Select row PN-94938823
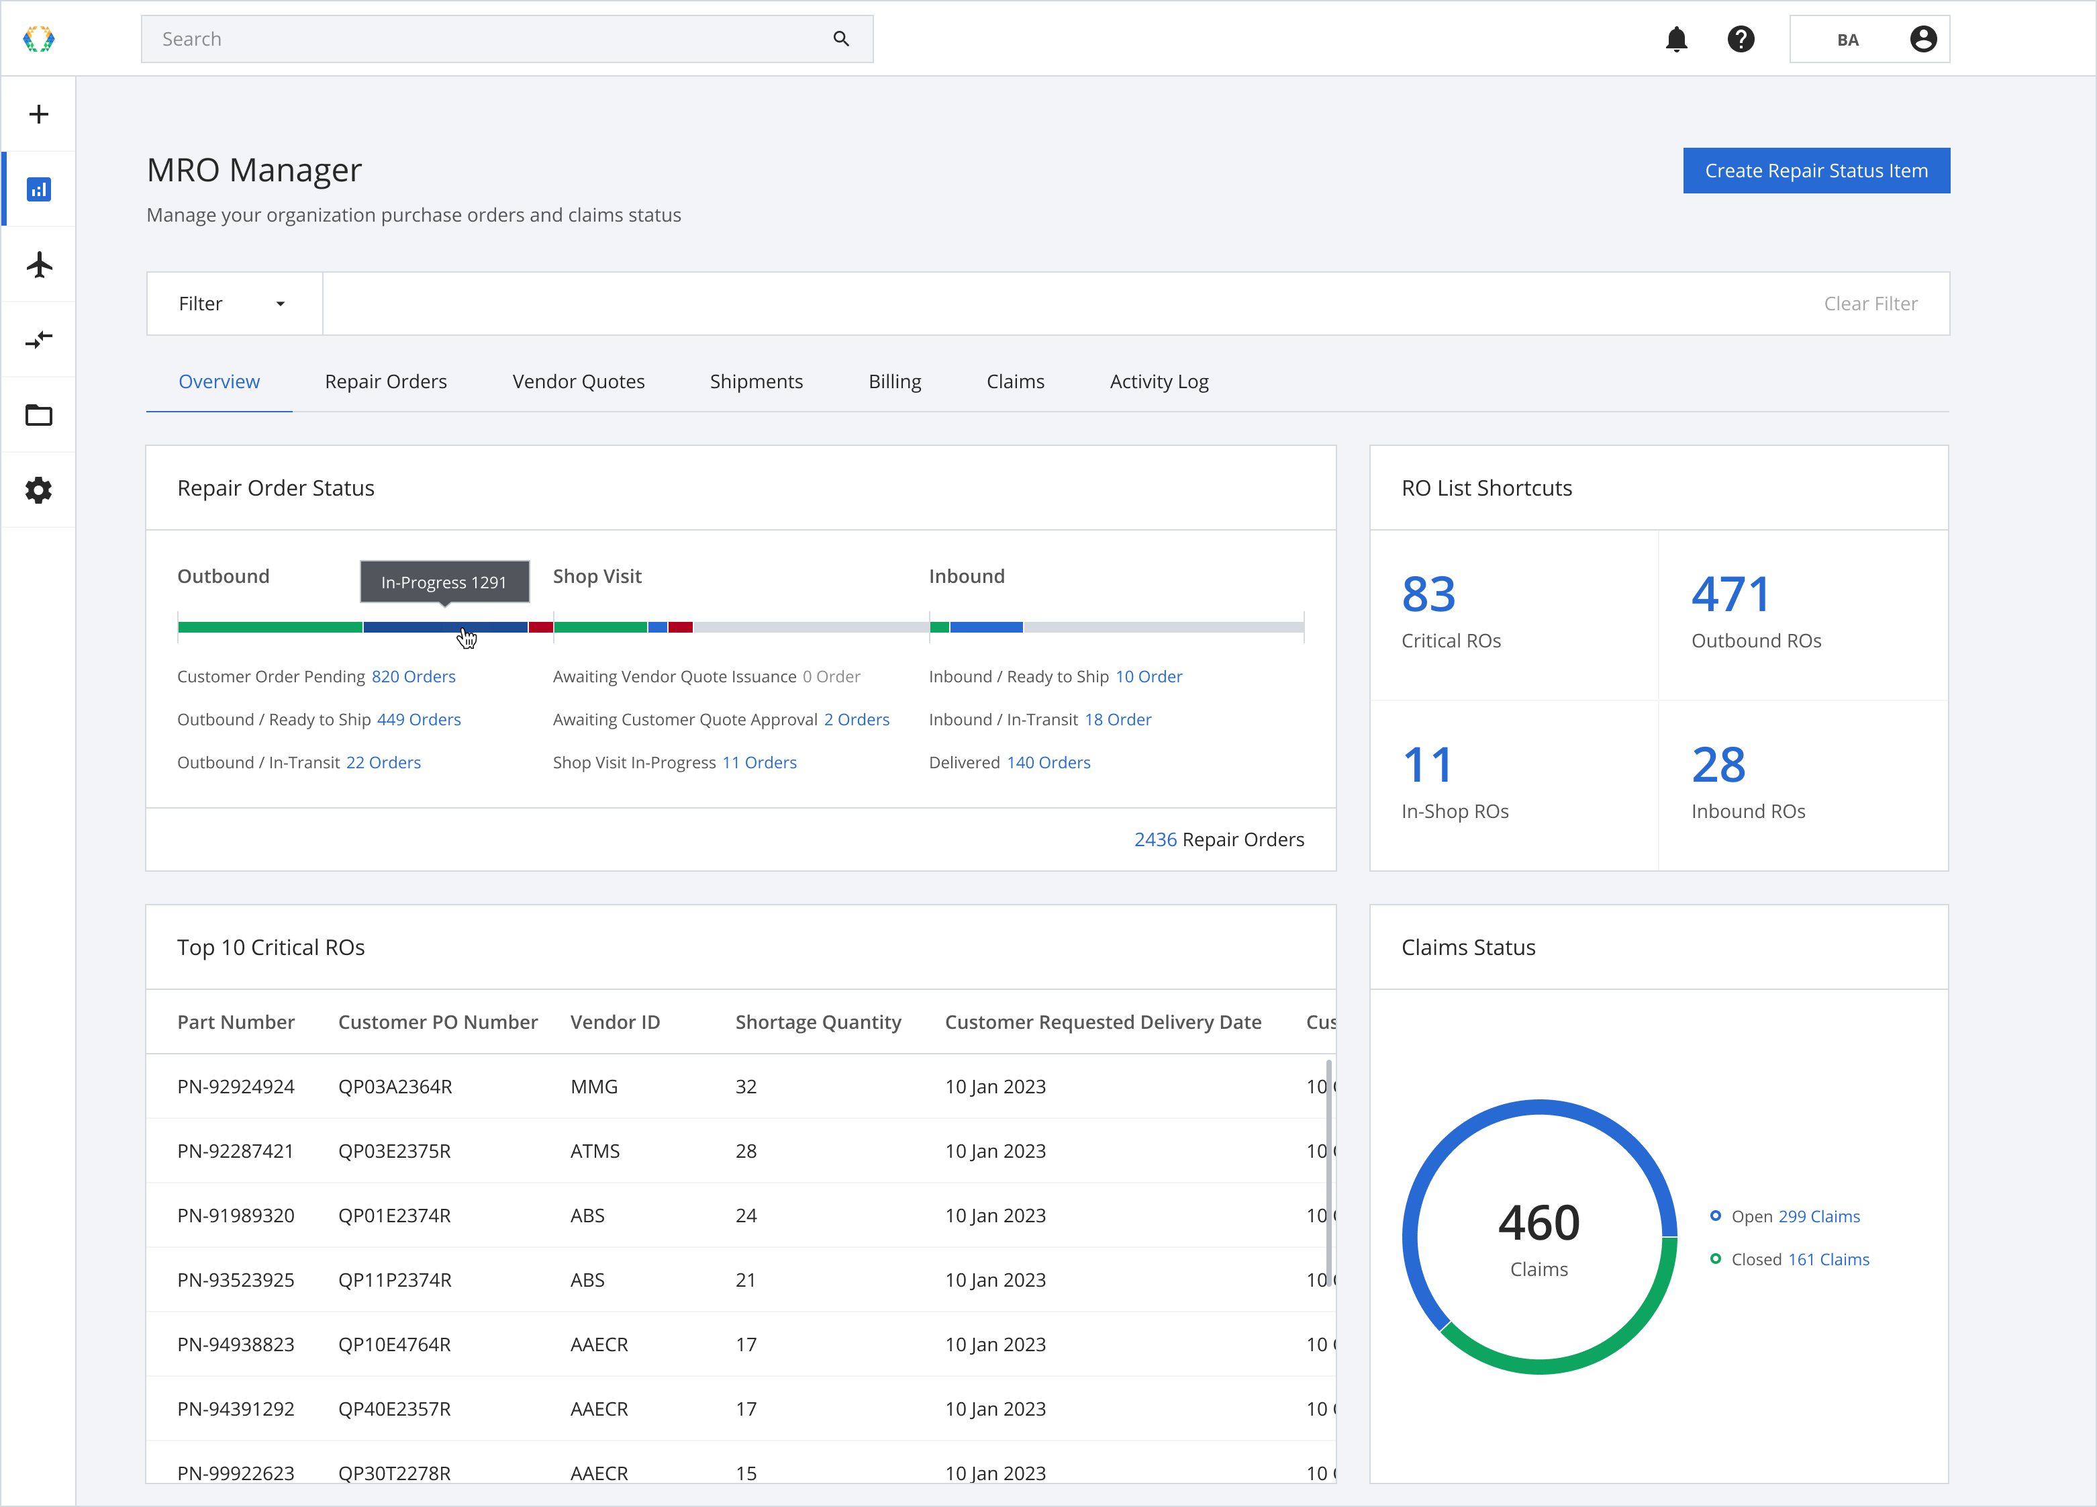 740,1344
